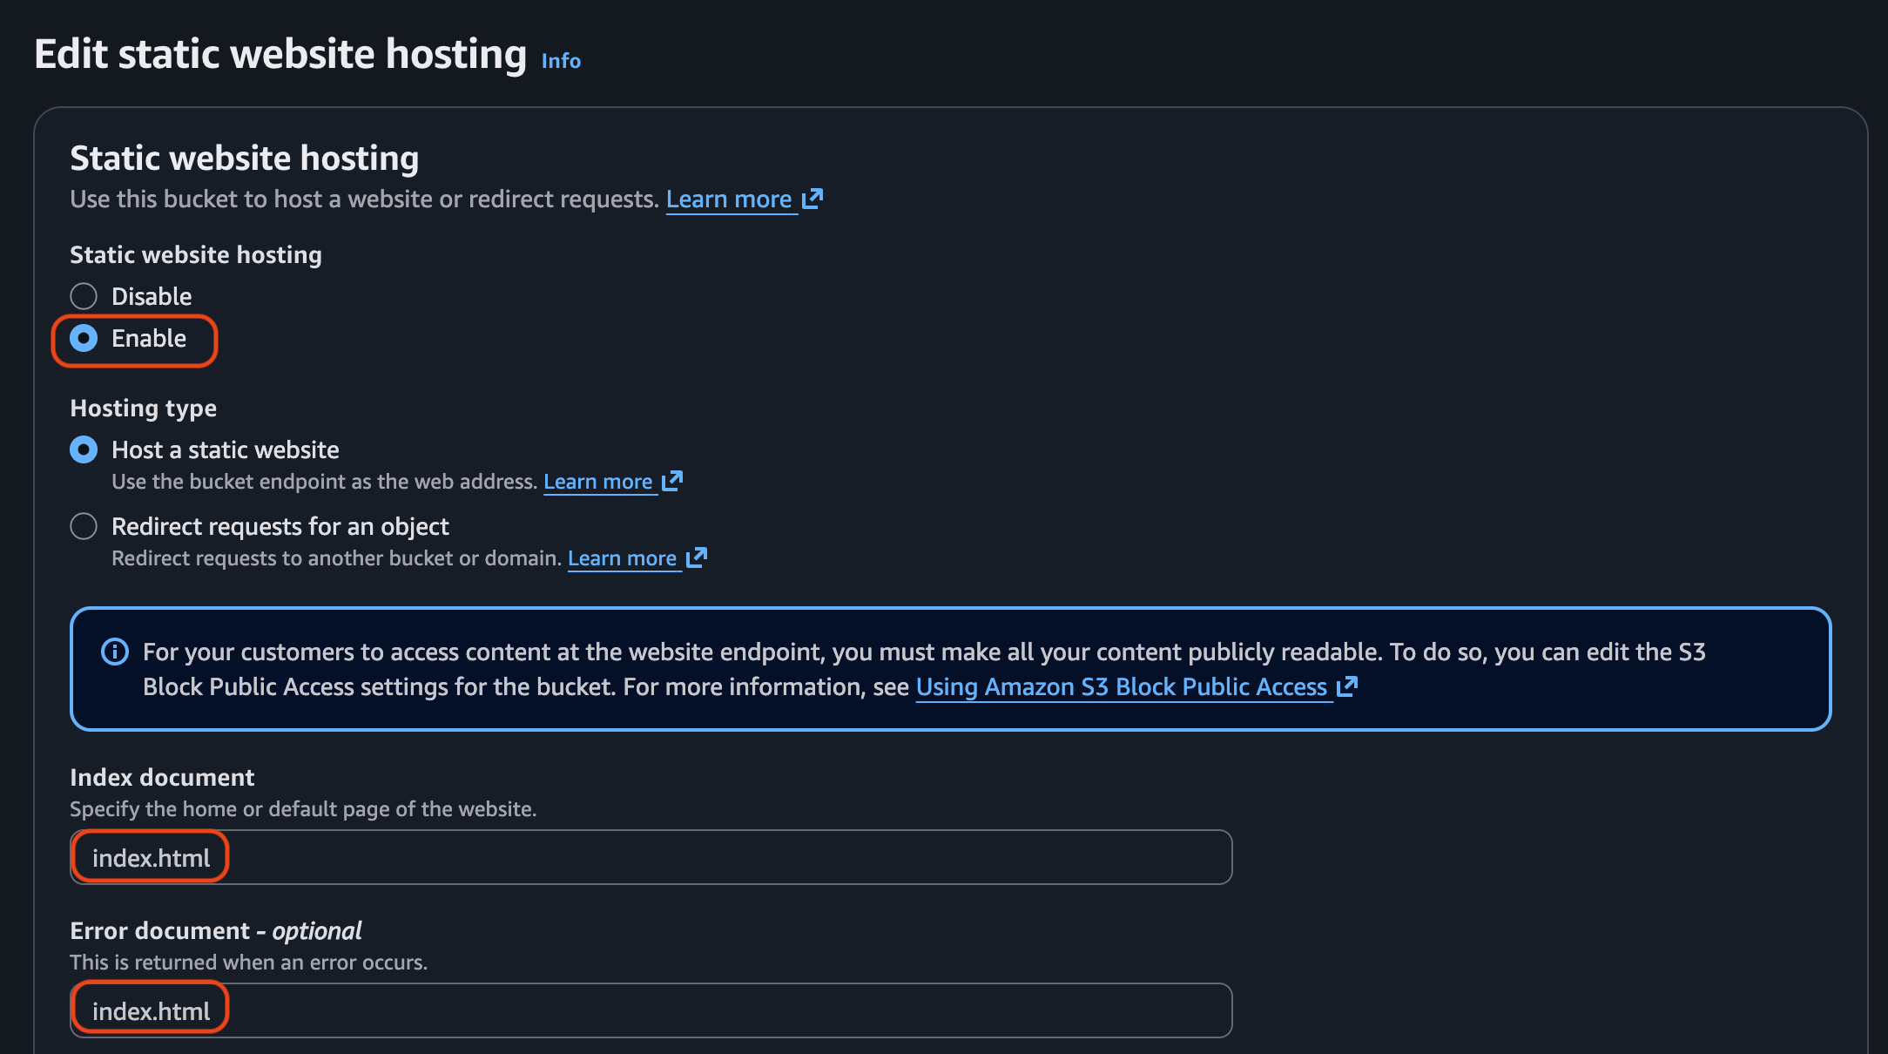Open Learn more link under Static website hosting

(x=729, y=199)
